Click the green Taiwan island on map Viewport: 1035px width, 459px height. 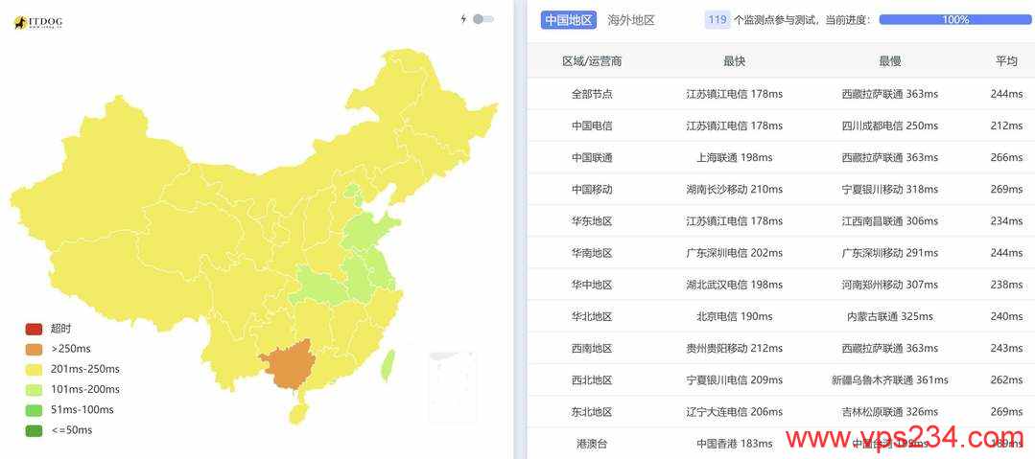[x=389, y=366]
